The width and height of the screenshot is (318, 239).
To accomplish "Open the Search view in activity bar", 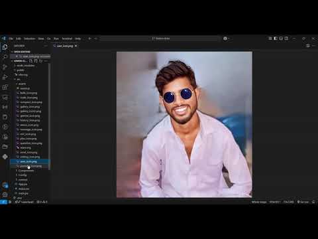I will pyautogui.click(x=5, y=56).
